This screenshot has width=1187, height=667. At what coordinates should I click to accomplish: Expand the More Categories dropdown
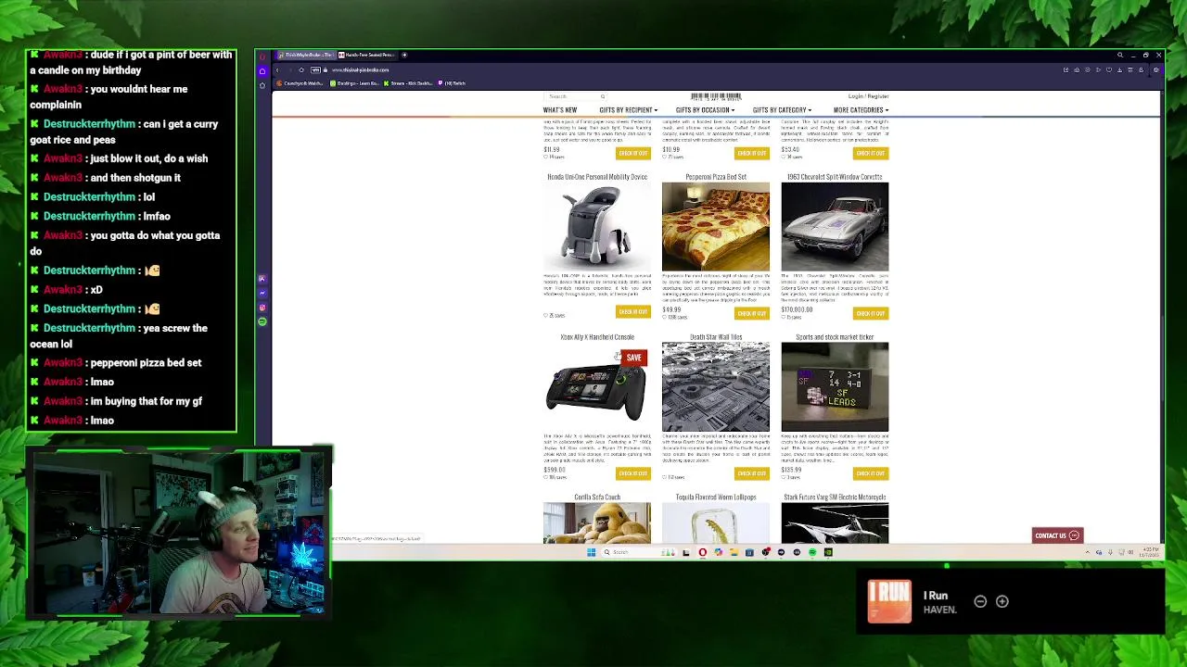[x=861, y=110]
